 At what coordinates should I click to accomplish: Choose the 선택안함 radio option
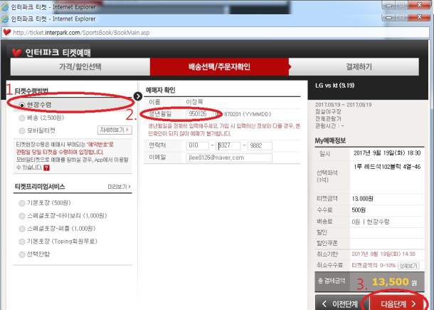point(22,254)
